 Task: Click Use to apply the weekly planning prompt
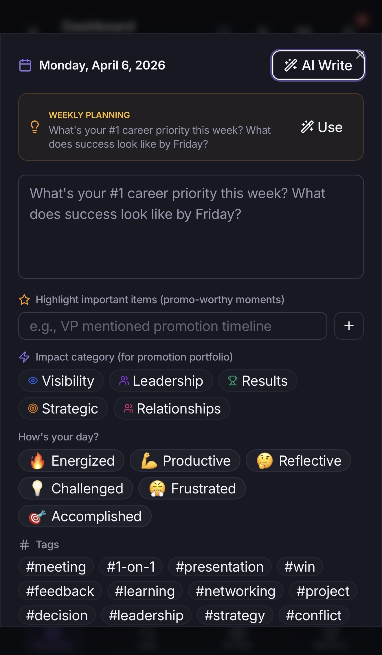tap(322, 127)
